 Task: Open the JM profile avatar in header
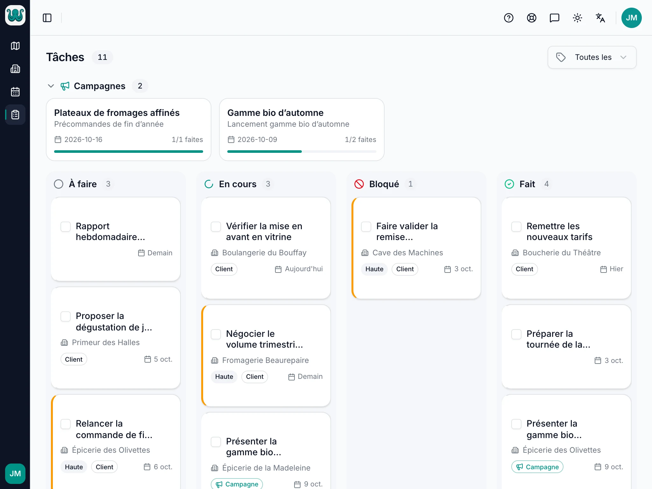click(632, 18)
